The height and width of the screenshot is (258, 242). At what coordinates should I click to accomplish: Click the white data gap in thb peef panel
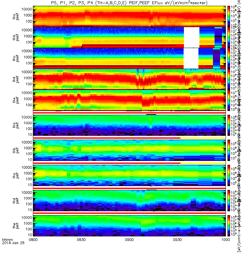point(191,37)
